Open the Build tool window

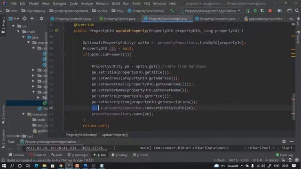pyautogui.click(x=56, y=155)
